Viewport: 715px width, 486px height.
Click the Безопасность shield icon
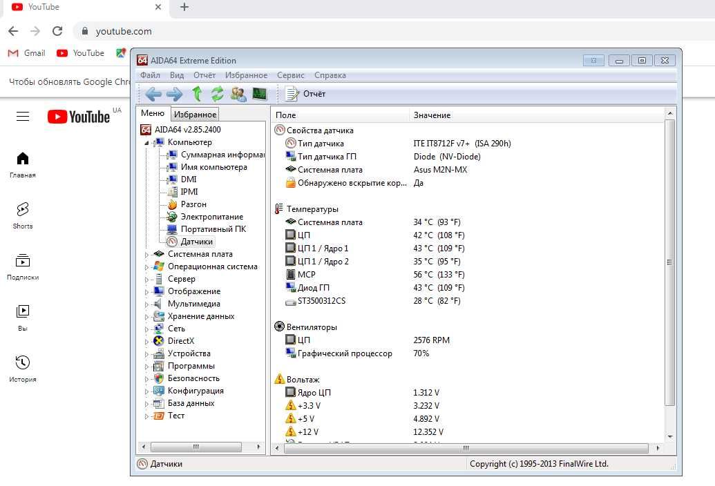159,378
